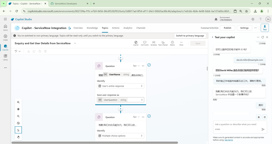This screenshot has width=272, height=144.
Task: Expand the User's entire response selector
Action: coord(120,86)
